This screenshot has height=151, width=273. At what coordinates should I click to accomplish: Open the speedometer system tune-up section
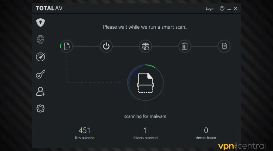point(40,57)
